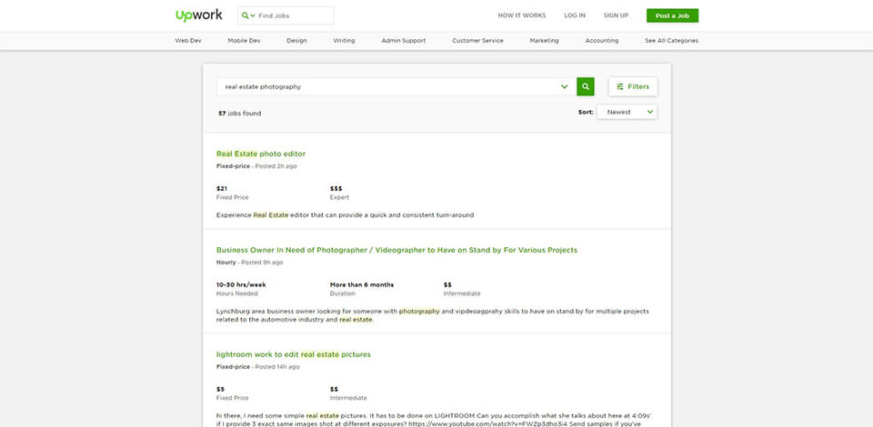Go to Marketing category
The width and height of the screenshot is (873, 427).
pos(544,41)
